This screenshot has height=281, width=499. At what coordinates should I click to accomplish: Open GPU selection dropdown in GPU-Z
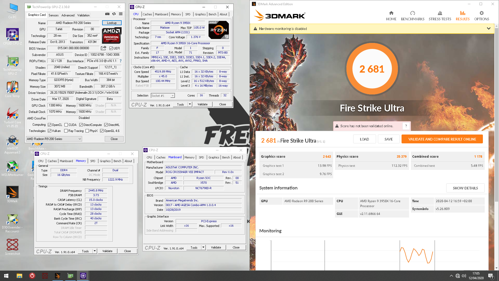[x=54, y=139]
